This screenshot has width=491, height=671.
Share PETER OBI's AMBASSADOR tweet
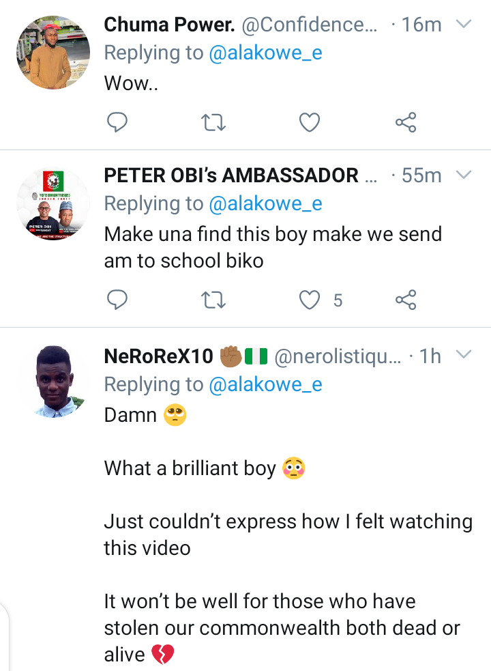pos(406,300)
